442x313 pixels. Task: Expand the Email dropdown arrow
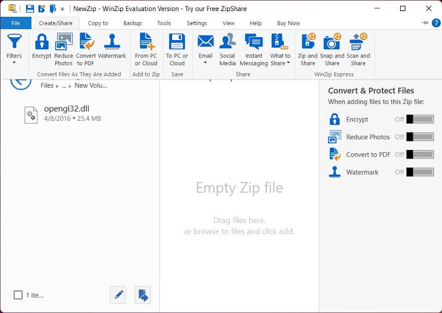[x=205, y=63]
